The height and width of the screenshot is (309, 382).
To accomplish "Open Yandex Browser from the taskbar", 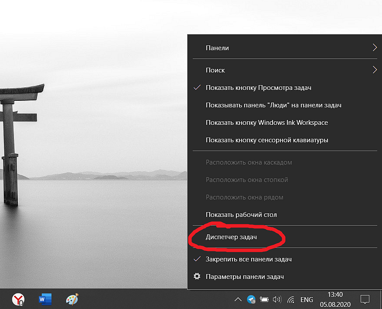I will [18, 299].
